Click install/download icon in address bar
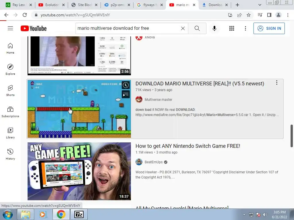This screenshot has width=294, height=220. pyautogui.click(x=230, y=15)
